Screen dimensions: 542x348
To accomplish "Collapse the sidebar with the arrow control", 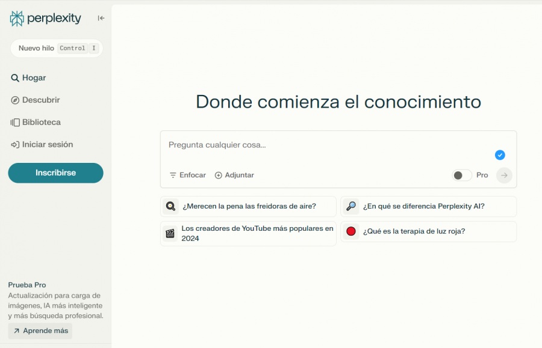I will click(101, 18).
